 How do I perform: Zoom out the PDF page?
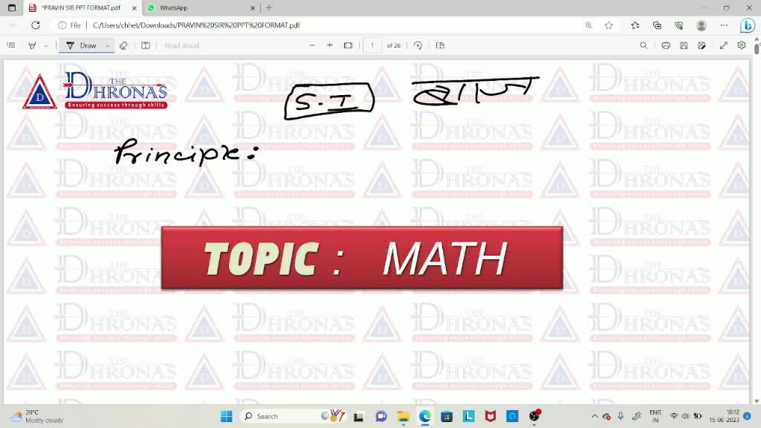pos(312,45)
